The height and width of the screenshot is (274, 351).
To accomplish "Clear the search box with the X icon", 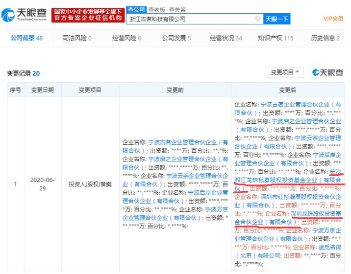I will coord(258,18).
